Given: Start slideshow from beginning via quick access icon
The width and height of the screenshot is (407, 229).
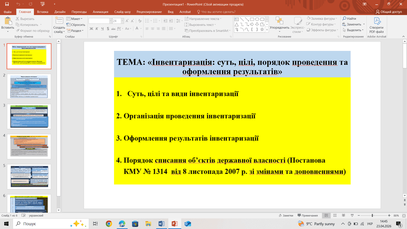Looking at the screenshot, I should (x=43, y=4).
